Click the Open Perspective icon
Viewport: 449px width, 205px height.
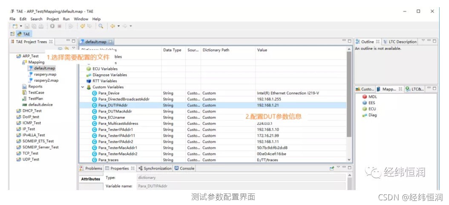[12, 34]
